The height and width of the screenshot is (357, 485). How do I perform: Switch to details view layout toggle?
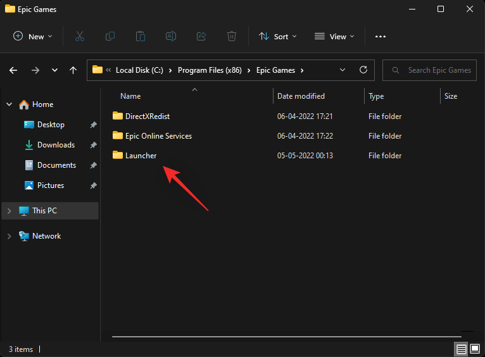pyautogui.click(x=460, y=349)
